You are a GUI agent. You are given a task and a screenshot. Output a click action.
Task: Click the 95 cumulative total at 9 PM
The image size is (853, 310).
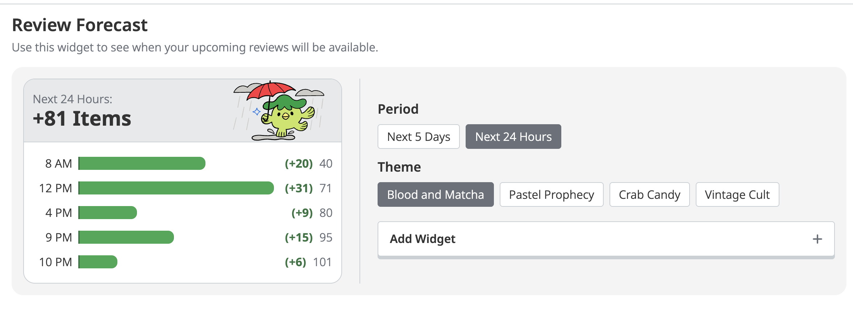tap(325, 237)
